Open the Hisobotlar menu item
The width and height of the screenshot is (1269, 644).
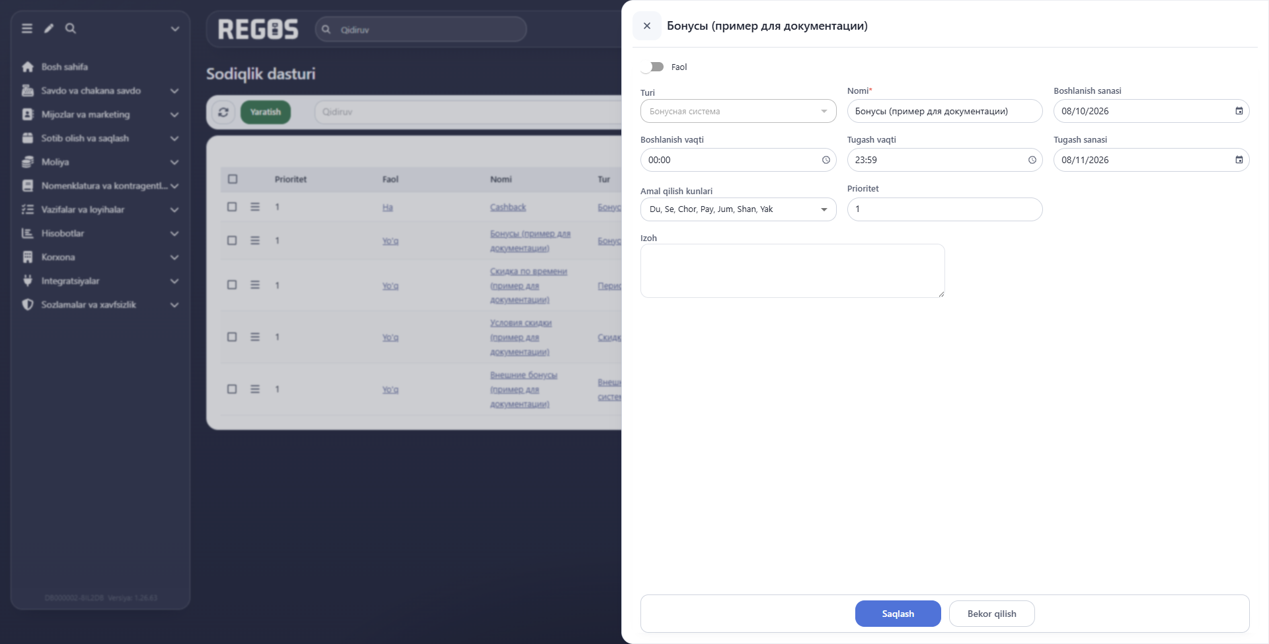click(100, 233)
